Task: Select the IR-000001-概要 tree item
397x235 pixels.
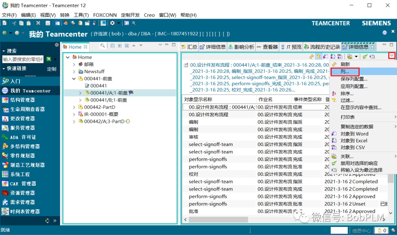Action: (101, 114)
